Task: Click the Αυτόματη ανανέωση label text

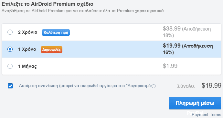Action: point(87,86)
